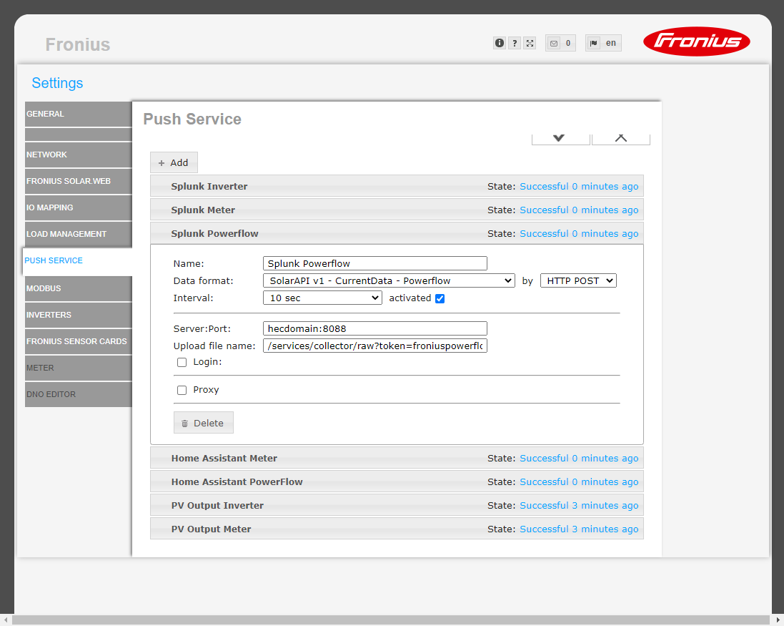784x626 pixels.
Task: Select PUSH SERVICE tab
Action: coord(77,260)
